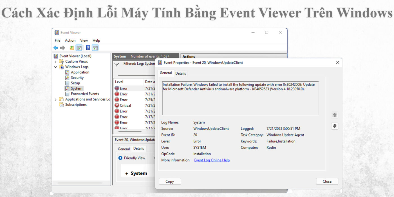
Task: Click the OpCode value Installation
Action: tap(202, 154)
